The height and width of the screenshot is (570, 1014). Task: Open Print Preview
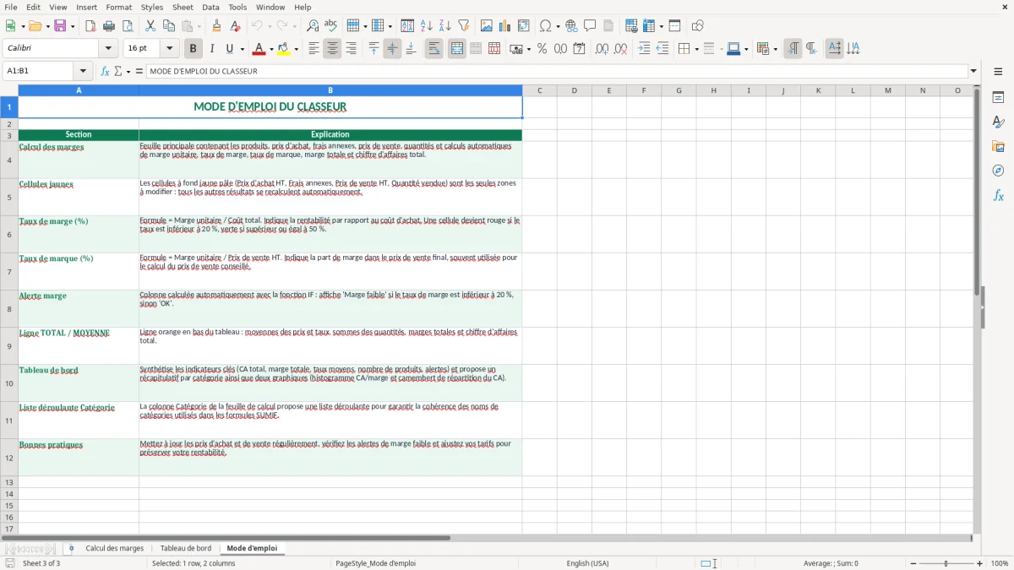pos(128,26)
